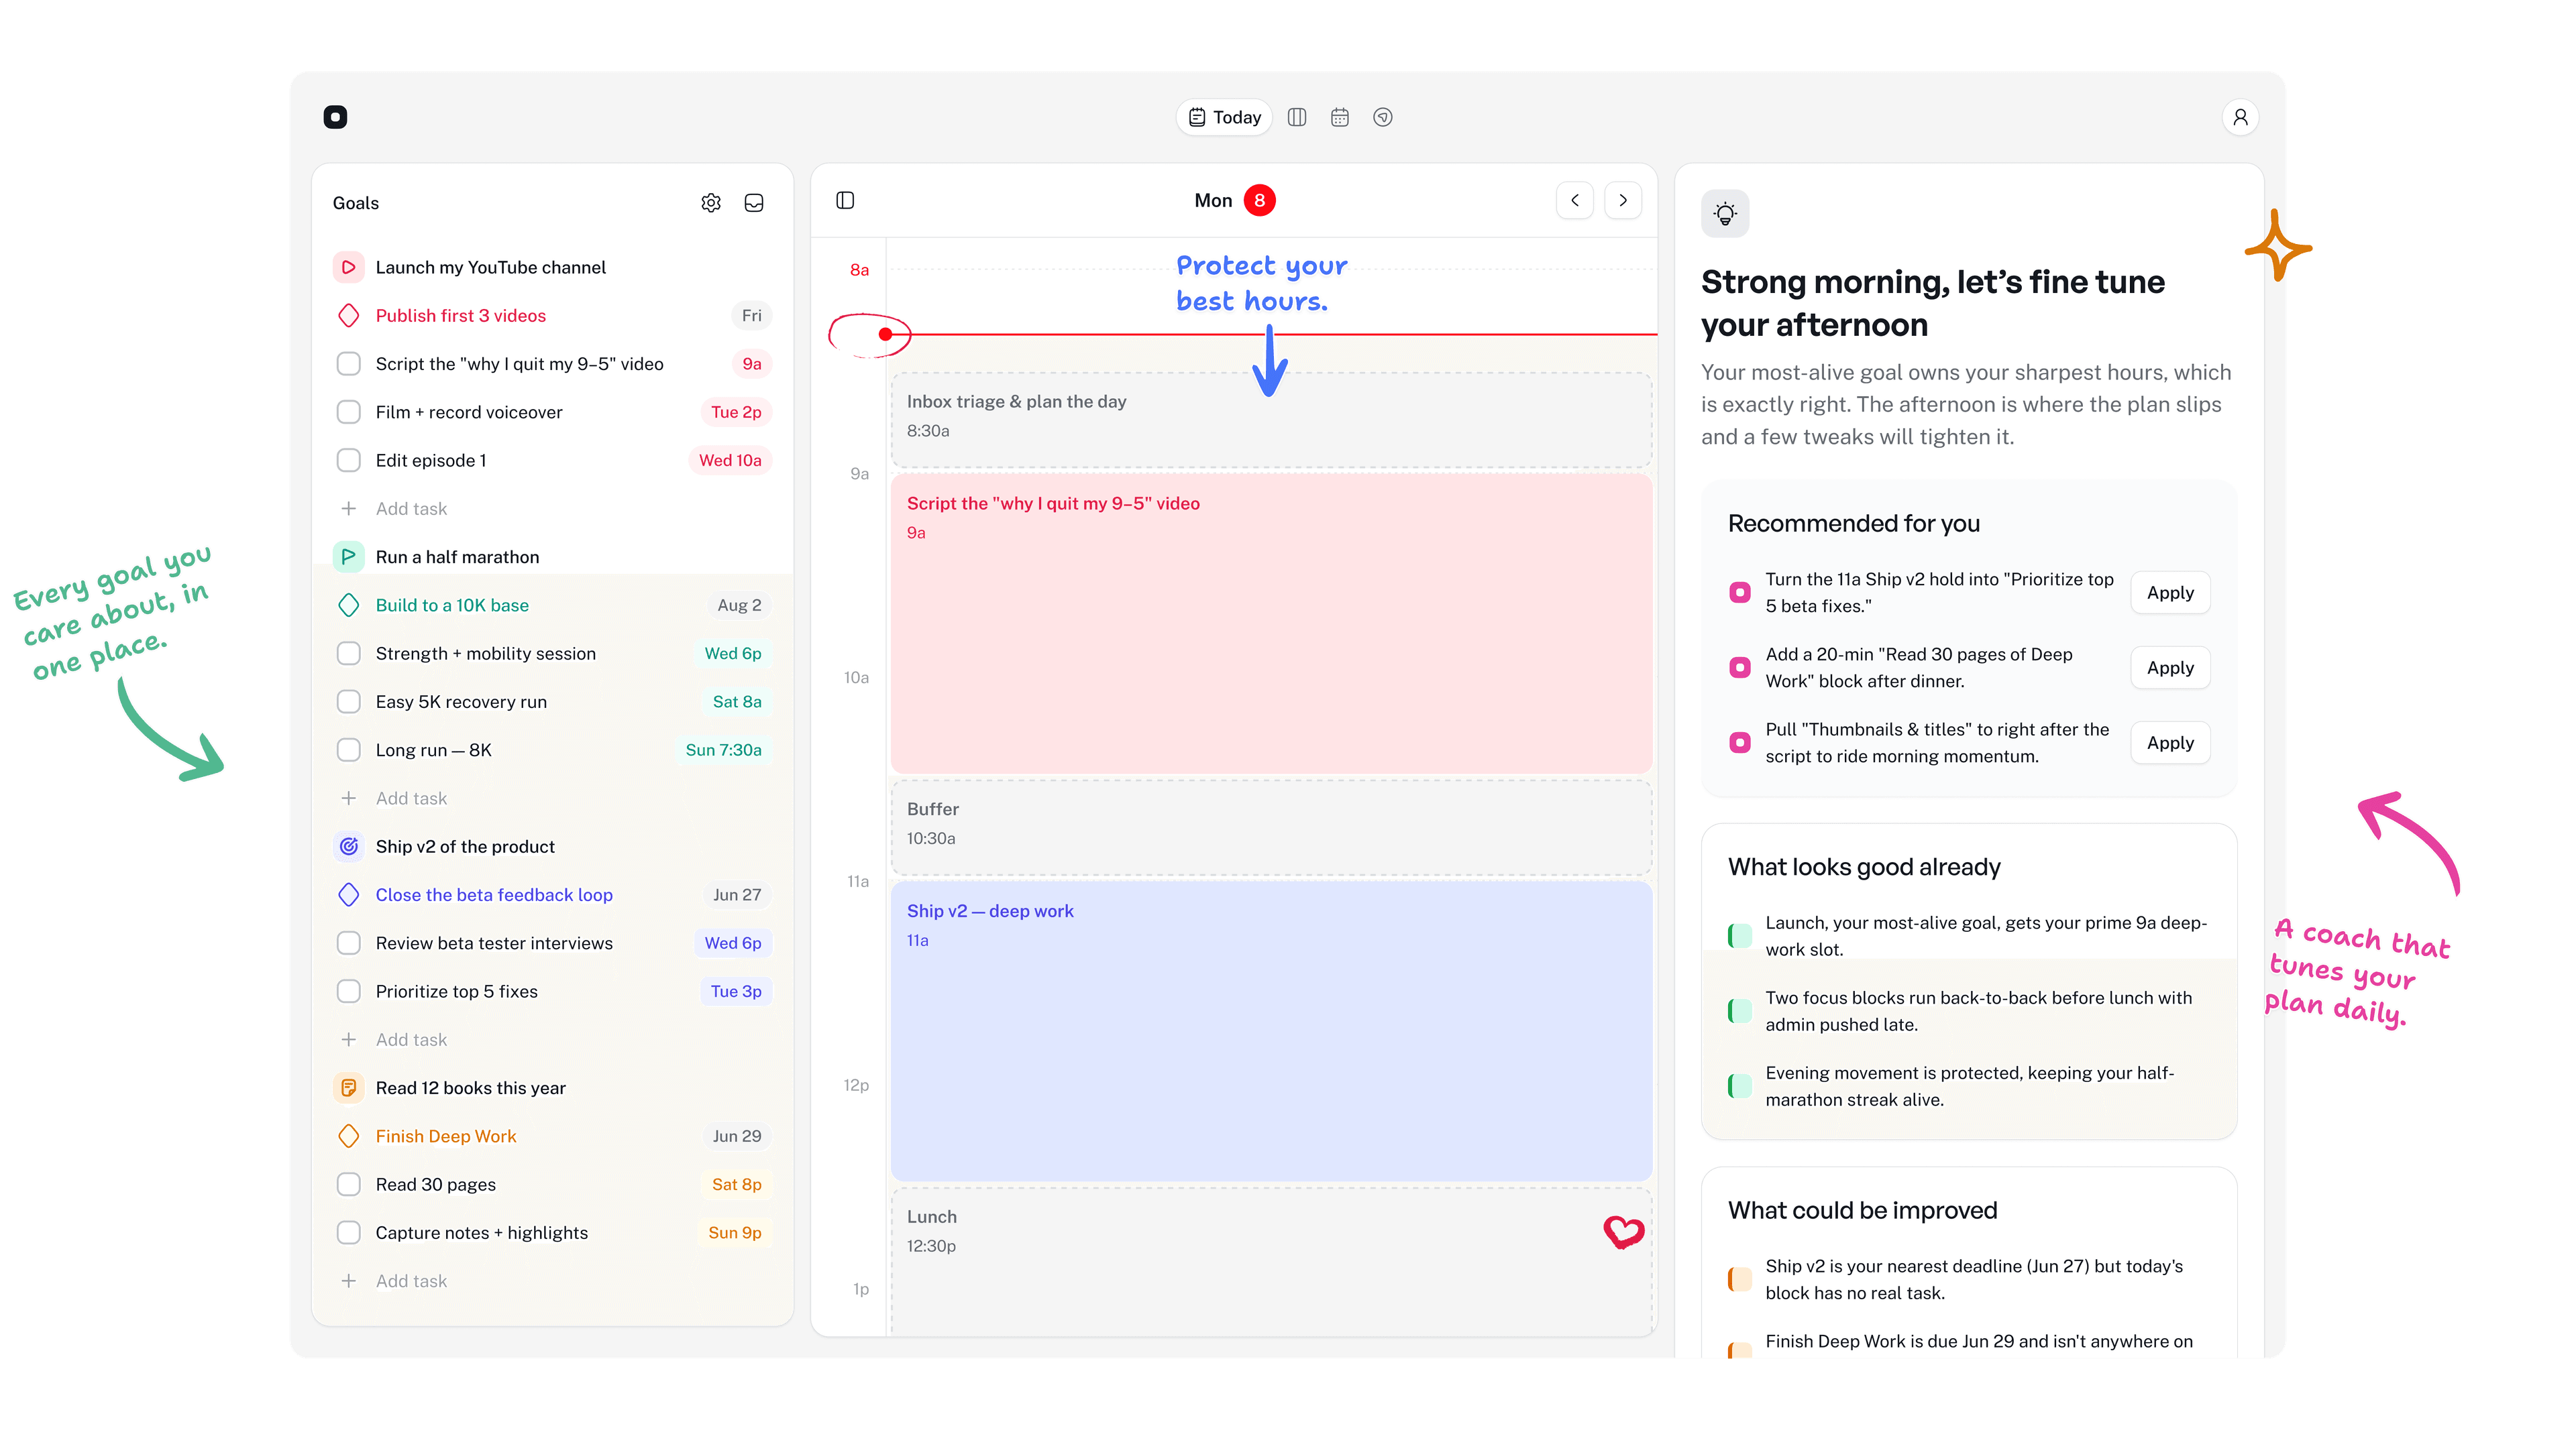Check off Review beta tester interviews
This screenshot has width=2576, height=1430.
point(348,943)
